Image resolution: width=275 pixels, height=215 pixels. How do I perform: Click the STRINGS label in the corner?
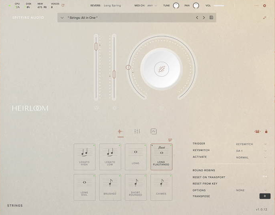[15, 206]
